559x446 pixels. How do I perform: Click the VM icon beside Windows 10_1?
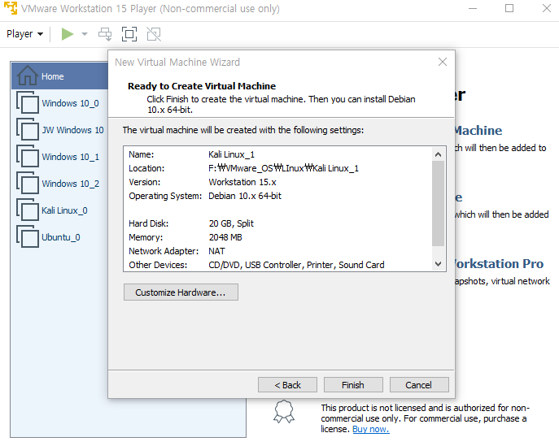[28, 156]
